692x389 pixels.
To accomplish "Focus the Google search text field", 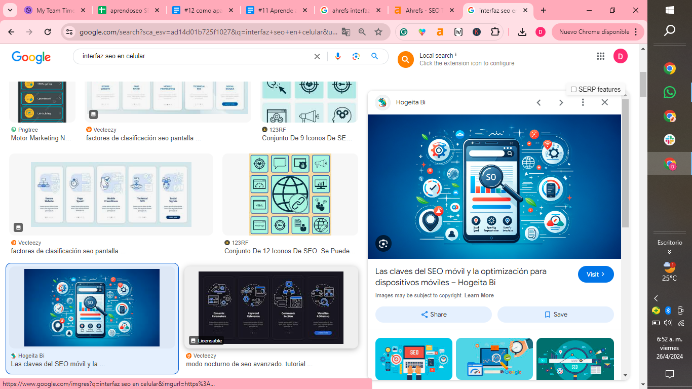I will (195, 56).
